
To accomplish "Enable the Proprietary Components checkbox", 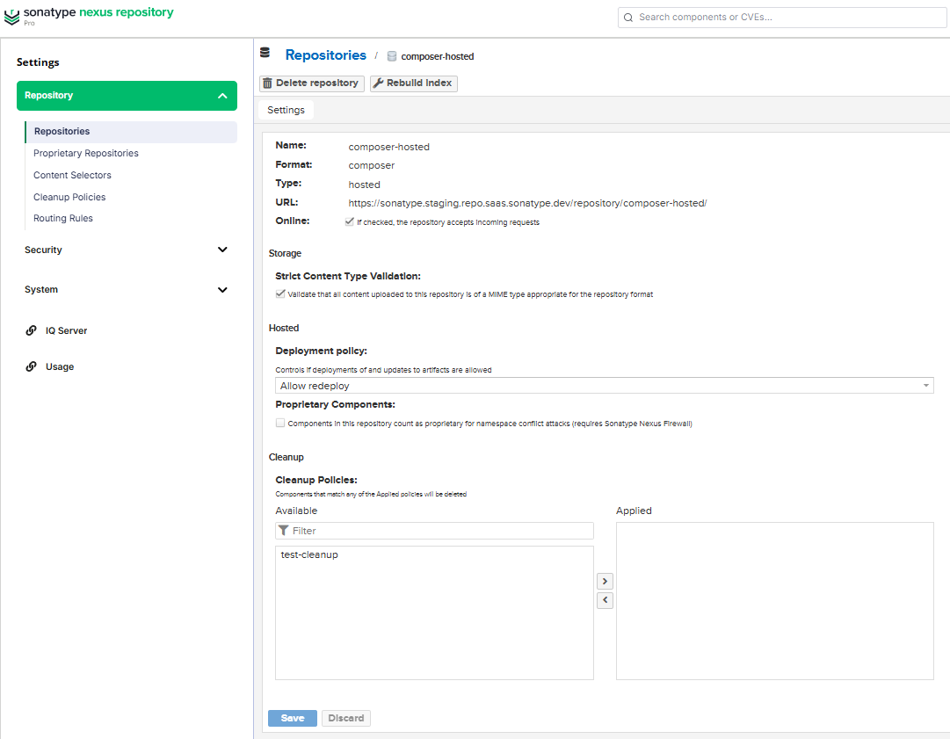I will (280, 423).
